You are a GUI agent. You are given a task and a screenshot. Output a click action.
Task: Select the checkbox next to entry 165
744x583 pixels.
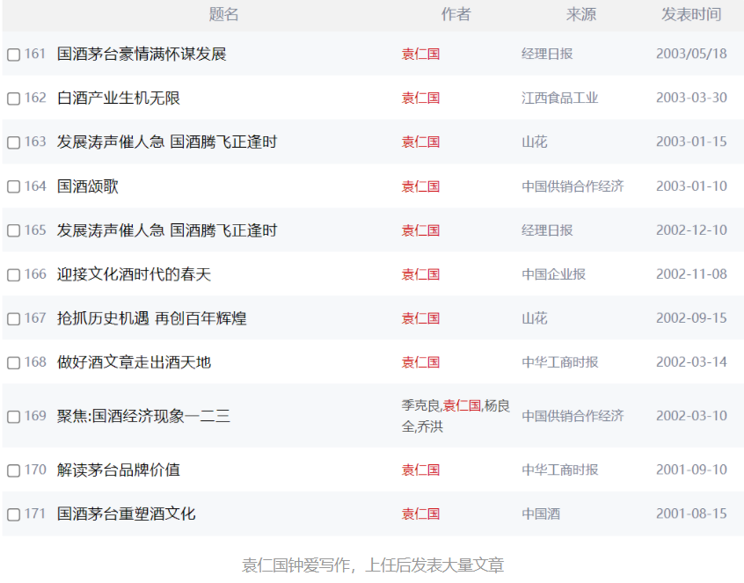(x=12, y=230)
